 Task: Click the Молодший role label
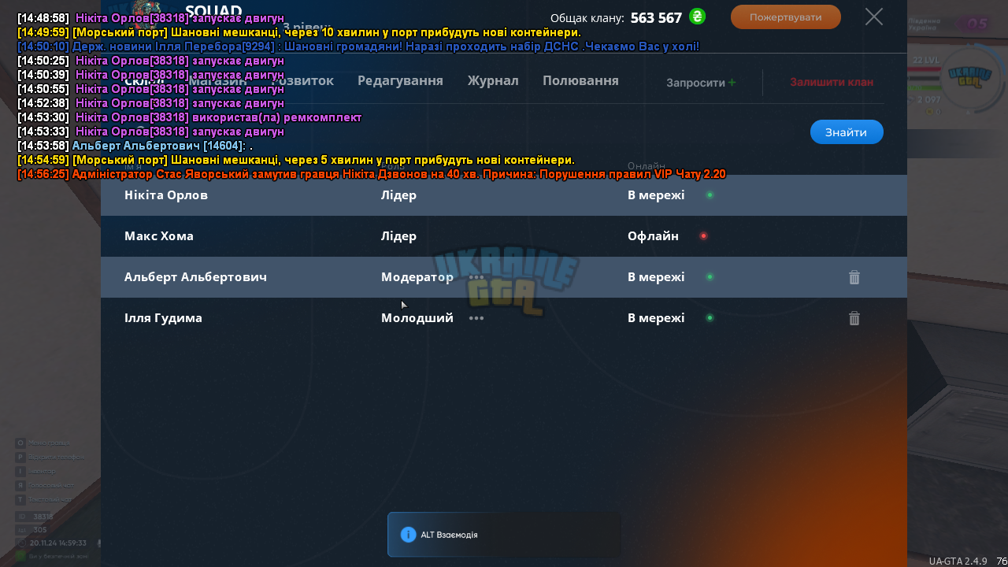tap(417, 318)
